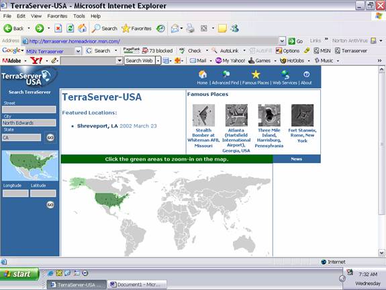386x290 pixels.
Task: Open the Messenger buddies icon
Action: pyautogui.click(x=234, y=29)
